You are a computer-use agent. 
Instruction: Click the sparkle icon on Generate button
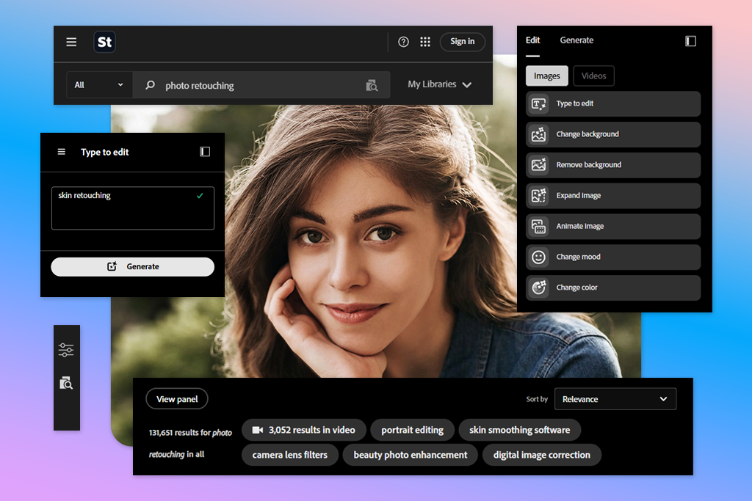112,266
